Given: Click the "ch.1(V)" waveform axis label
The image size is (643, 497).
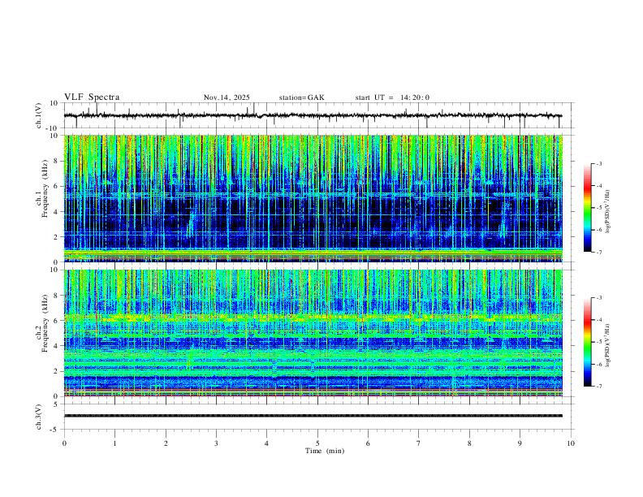Looking at the screenshot, I should [x=39, y=115].
